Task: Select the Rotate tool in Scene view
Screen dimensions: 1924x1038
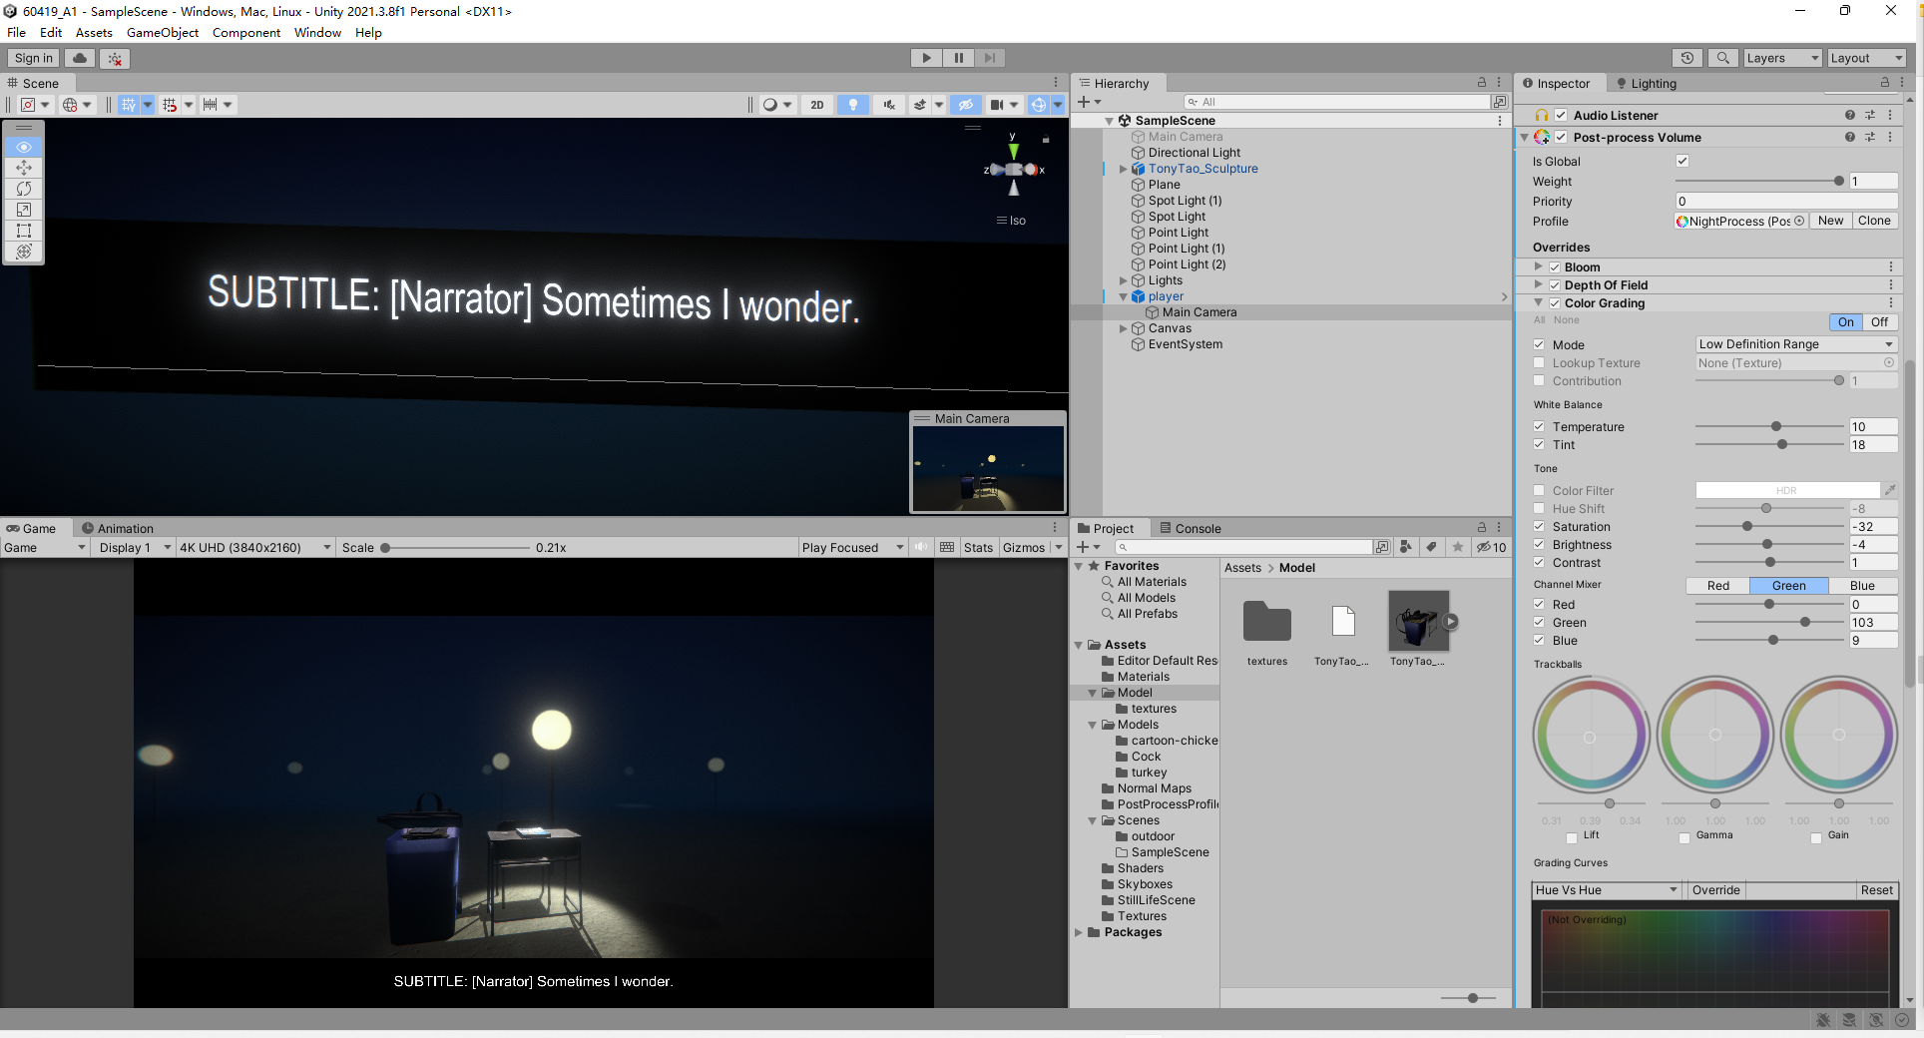Action: pyautogui.click(x=24, y=189)
